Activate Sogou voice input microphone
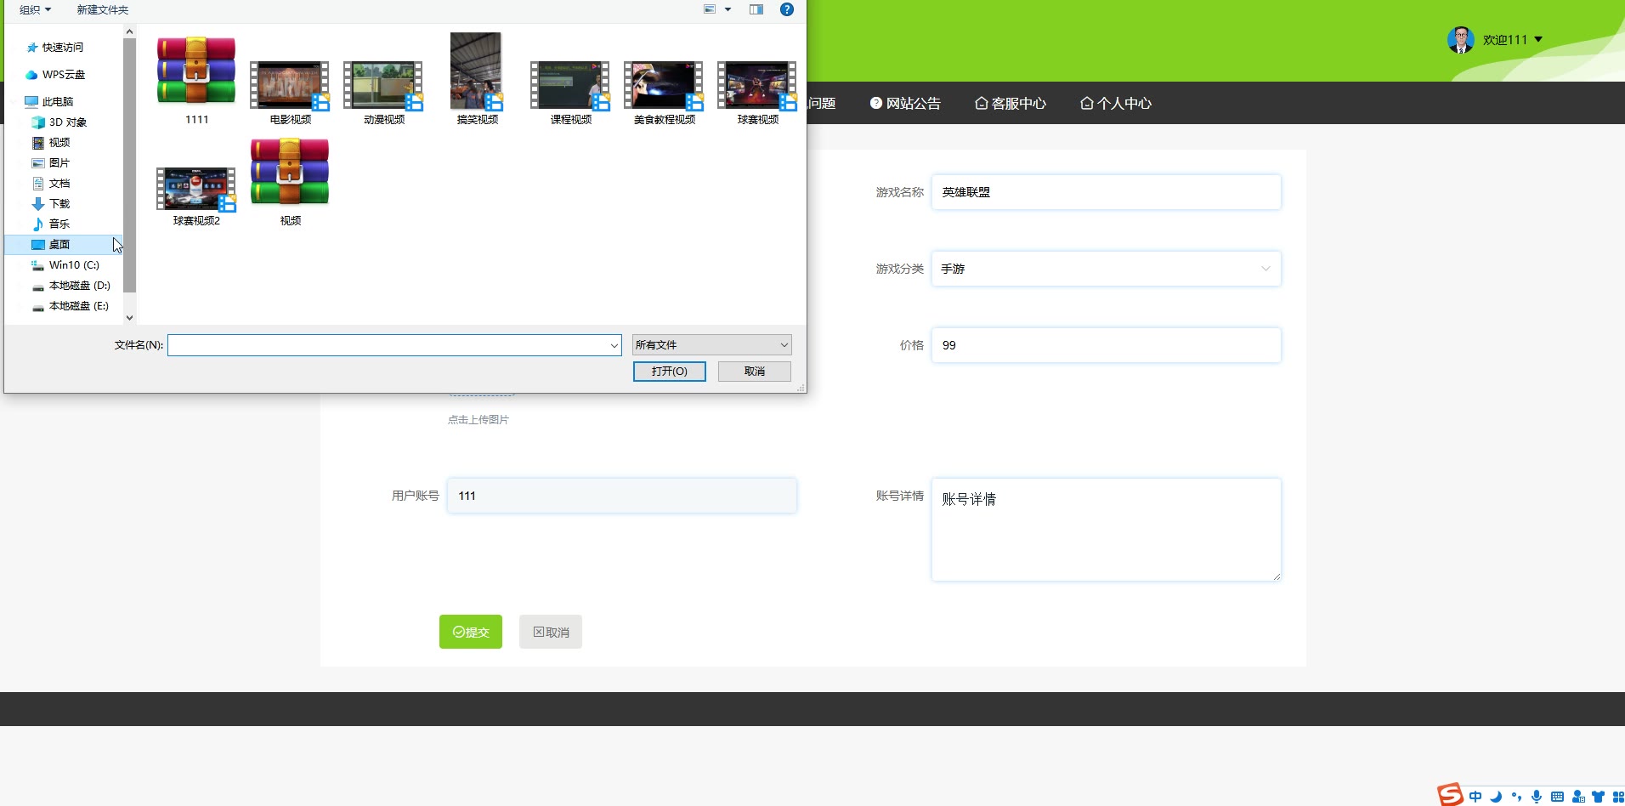 coord(1537,797)
